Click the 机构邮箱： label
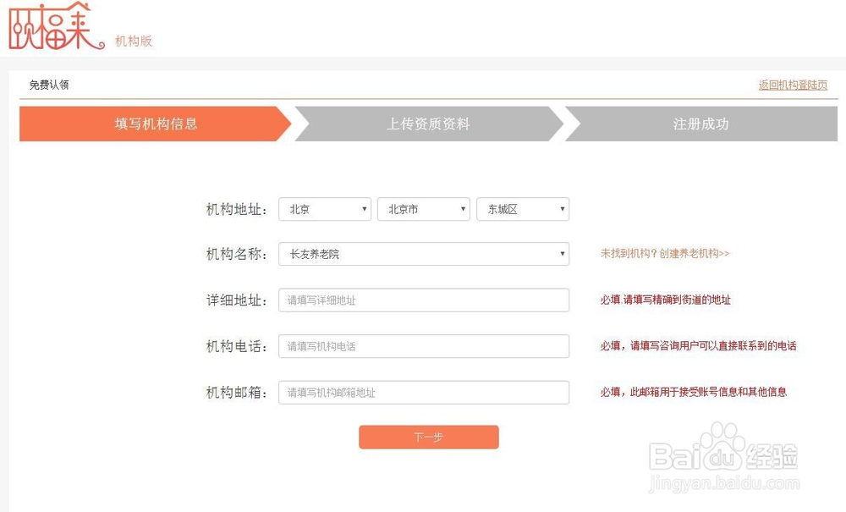 (x=236, y=393)
